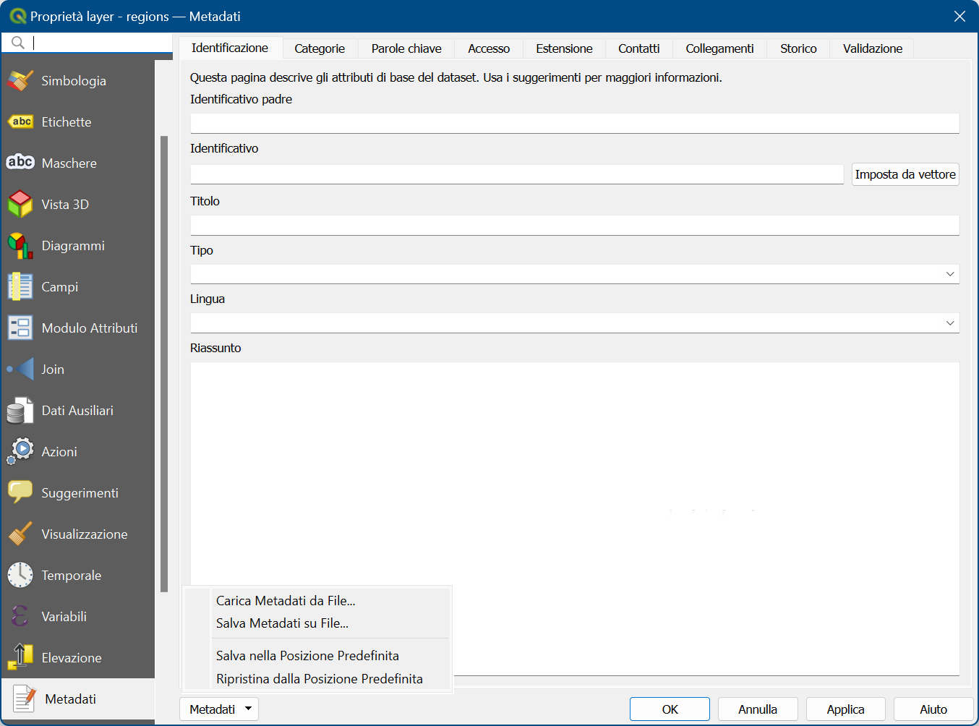Click the Titolo input field
979x726 pixels.
(575, 226)
